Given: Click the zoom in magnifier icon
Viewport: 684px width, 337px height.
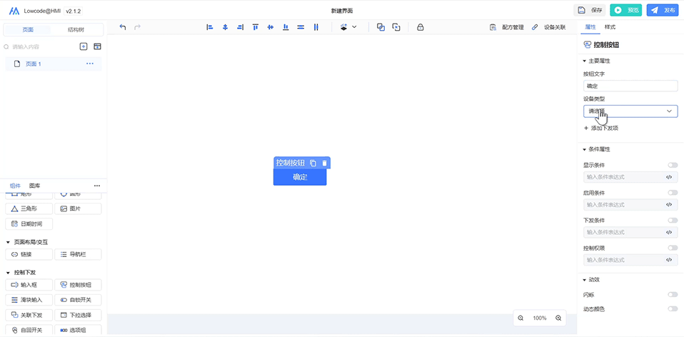Looking at the screenshot, I should click(558, 318).
